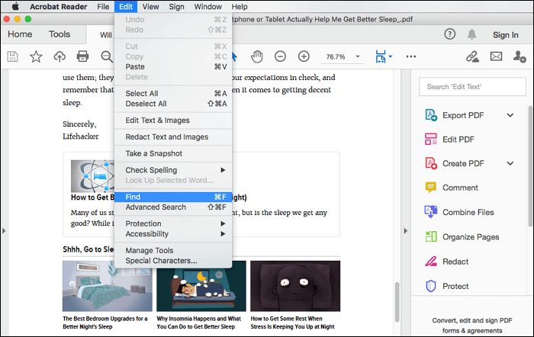Viewport: 534px width, 337px height.
Task: Open the three-dot more tools menu
Action: tap(411, 56)
